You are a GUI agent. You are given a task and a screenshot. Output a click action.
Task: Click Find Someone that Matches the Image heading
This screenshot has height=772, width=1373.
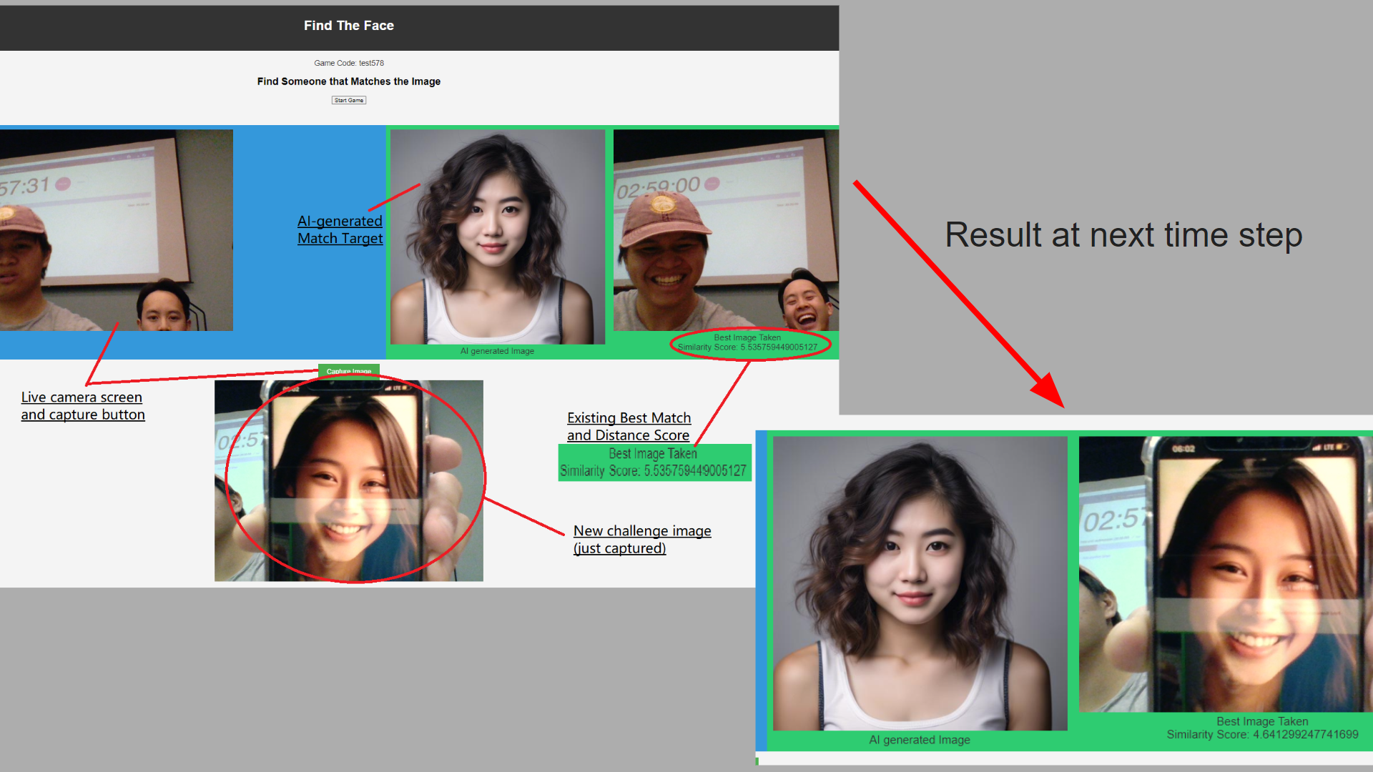pyautogui.click(x=348, y=81)
